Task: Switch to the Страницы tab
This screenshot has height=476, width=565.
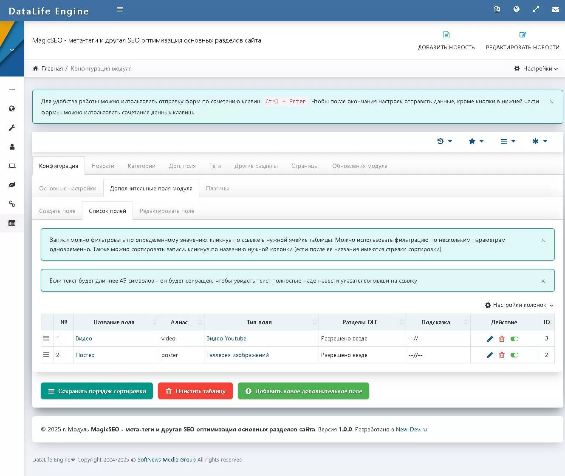Action: coord(305,166)
